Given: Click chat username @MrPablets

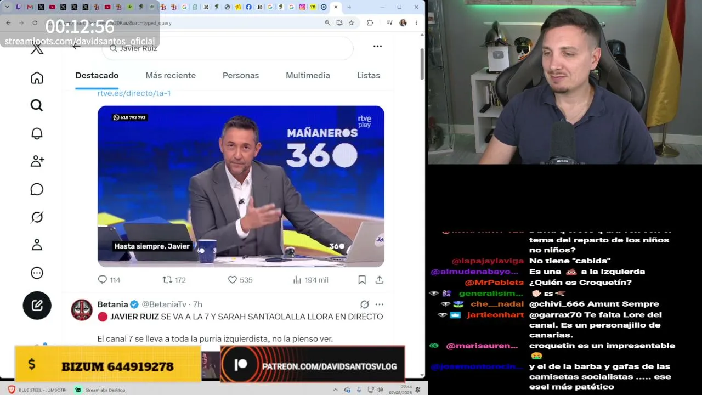Looking at the screenshot, I should click(x=494, y=283).
